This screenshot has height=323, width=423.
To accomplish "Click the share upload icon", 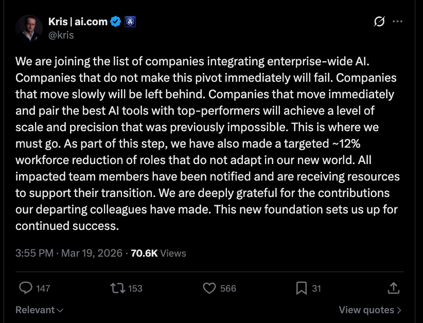I will pyautogui.click(x=393, y=288).
